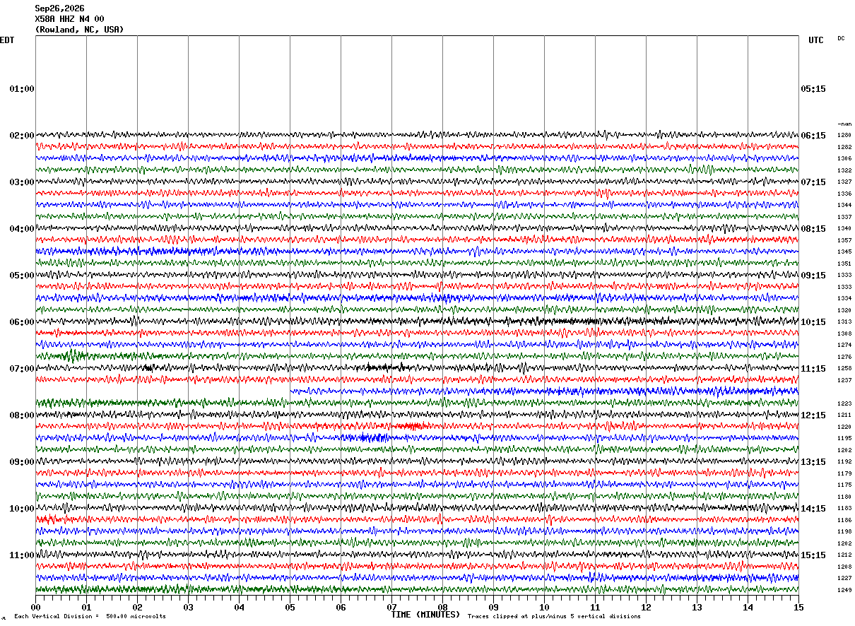855x626 pixels.
Task: Click the 05:15 UTC time label
Action: coord(813,89)
